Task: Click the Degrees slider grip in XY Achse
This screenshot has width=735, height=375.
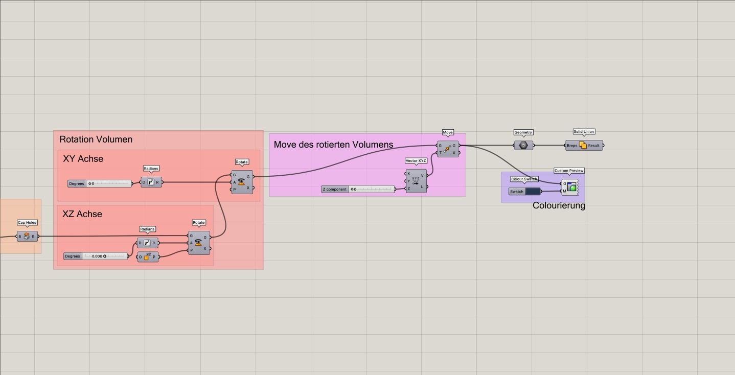Action: 90,183
